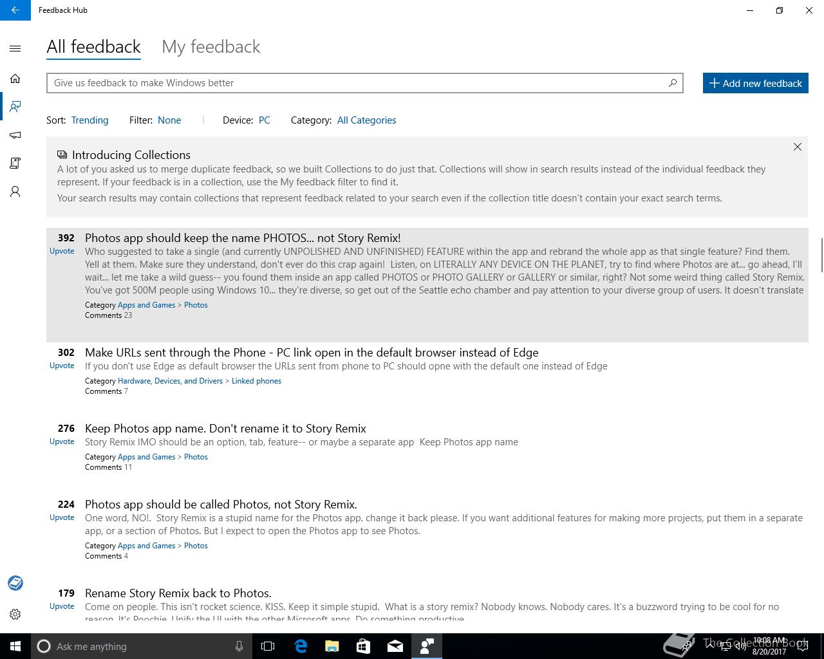The height and width of the screenshot is (659, 824).
Task: Open the blue chat badge icon in sidebar
Action: [15, 583]
